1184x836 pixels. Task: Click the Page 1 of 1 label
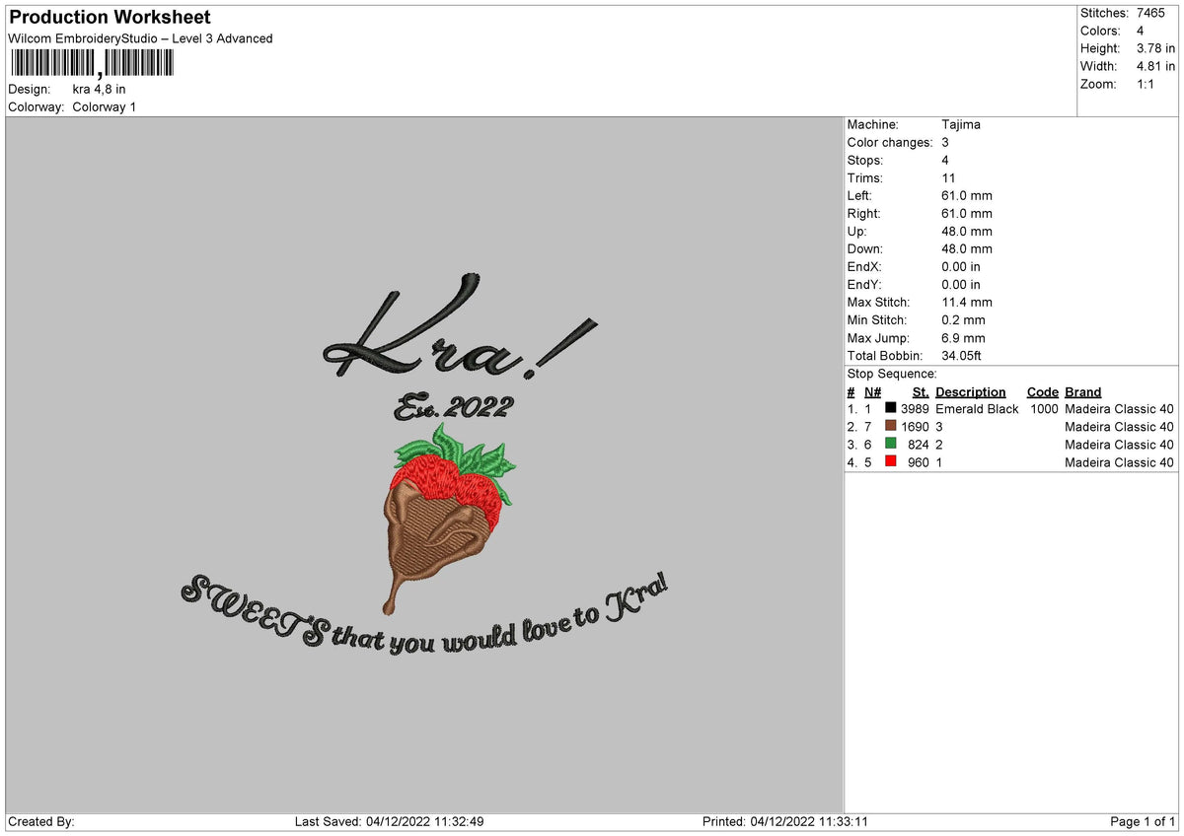point(1143,820)
